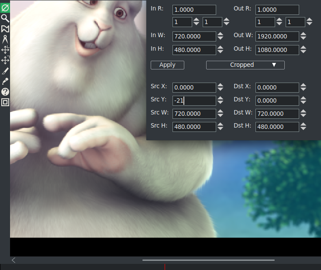Select the ruler compass tool
The image size is (321, 270).
[x=5, y=39]
